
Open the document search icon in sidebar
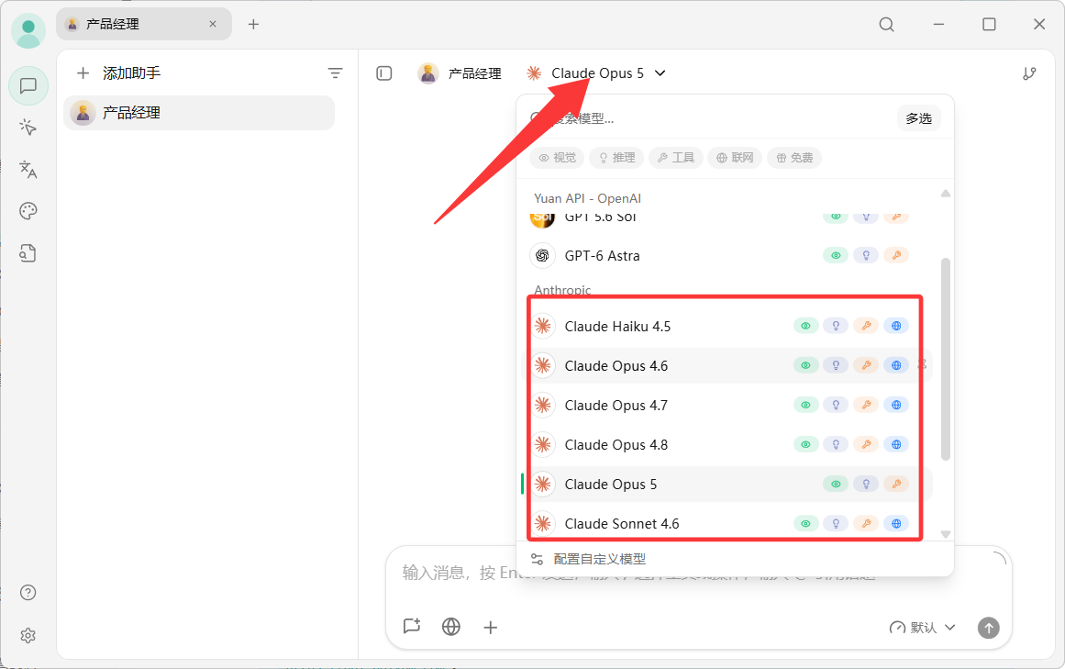pyautogui.click(x=28, y=253)
